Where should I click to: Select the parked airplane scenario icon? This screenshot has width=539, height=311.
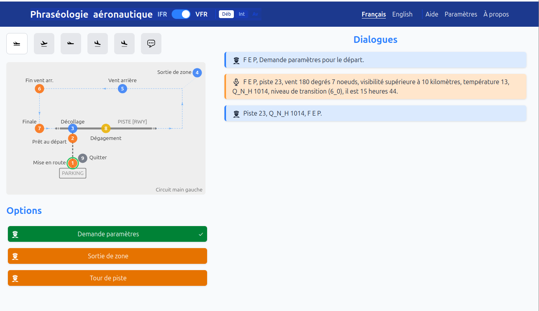pyautogui.click(x=17, y=44)
